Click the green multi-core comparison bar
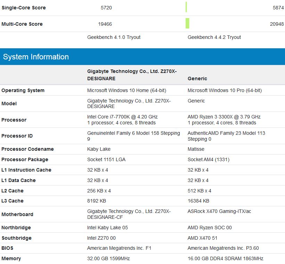 coord(187,23)
